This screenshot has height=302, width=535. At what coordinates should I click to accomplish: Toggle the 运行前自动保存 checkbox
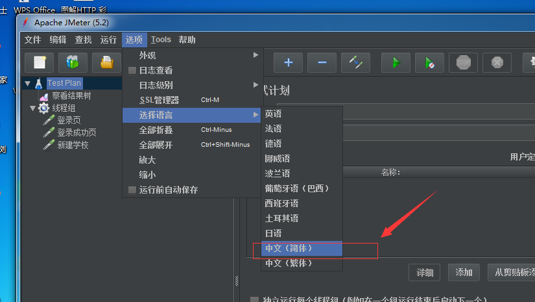point(132,190)
